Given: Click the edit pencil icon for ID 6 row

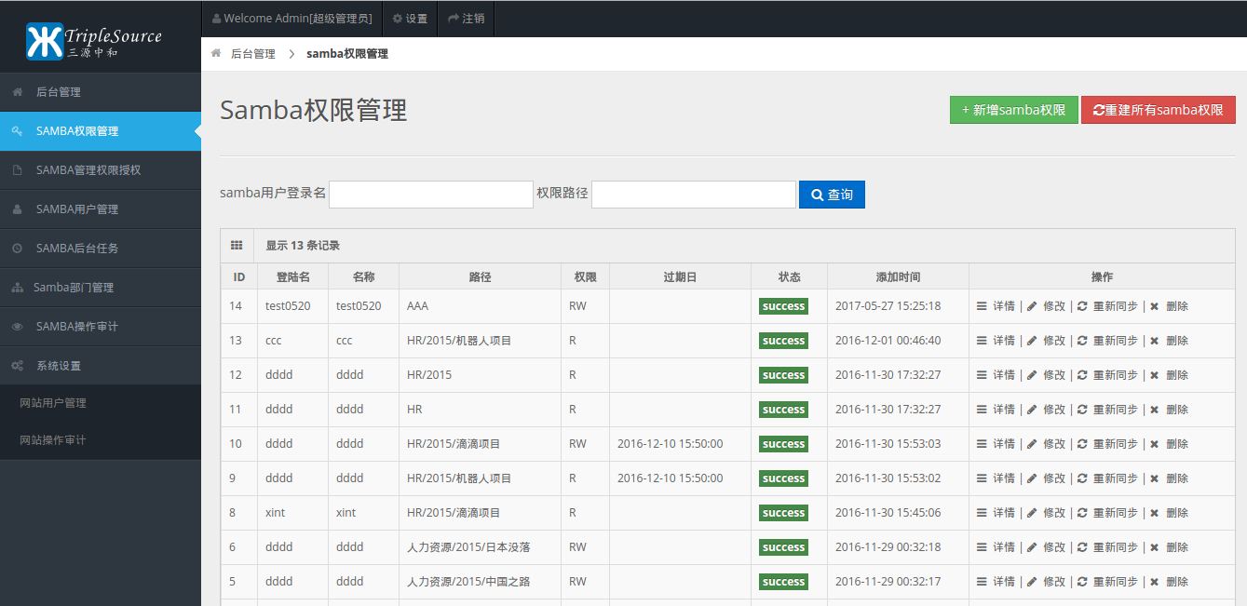Looking at the screenshot, I should [x=1032, y=547].
